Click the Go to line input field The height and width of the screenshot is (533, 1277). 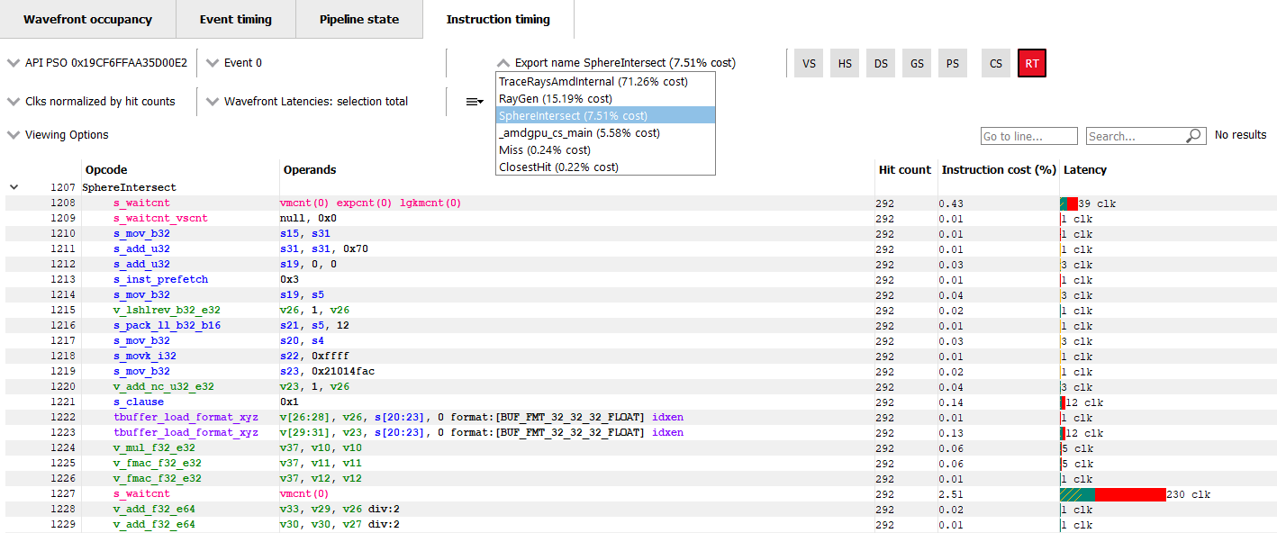pyautogui.click(x=1028, y=136)
